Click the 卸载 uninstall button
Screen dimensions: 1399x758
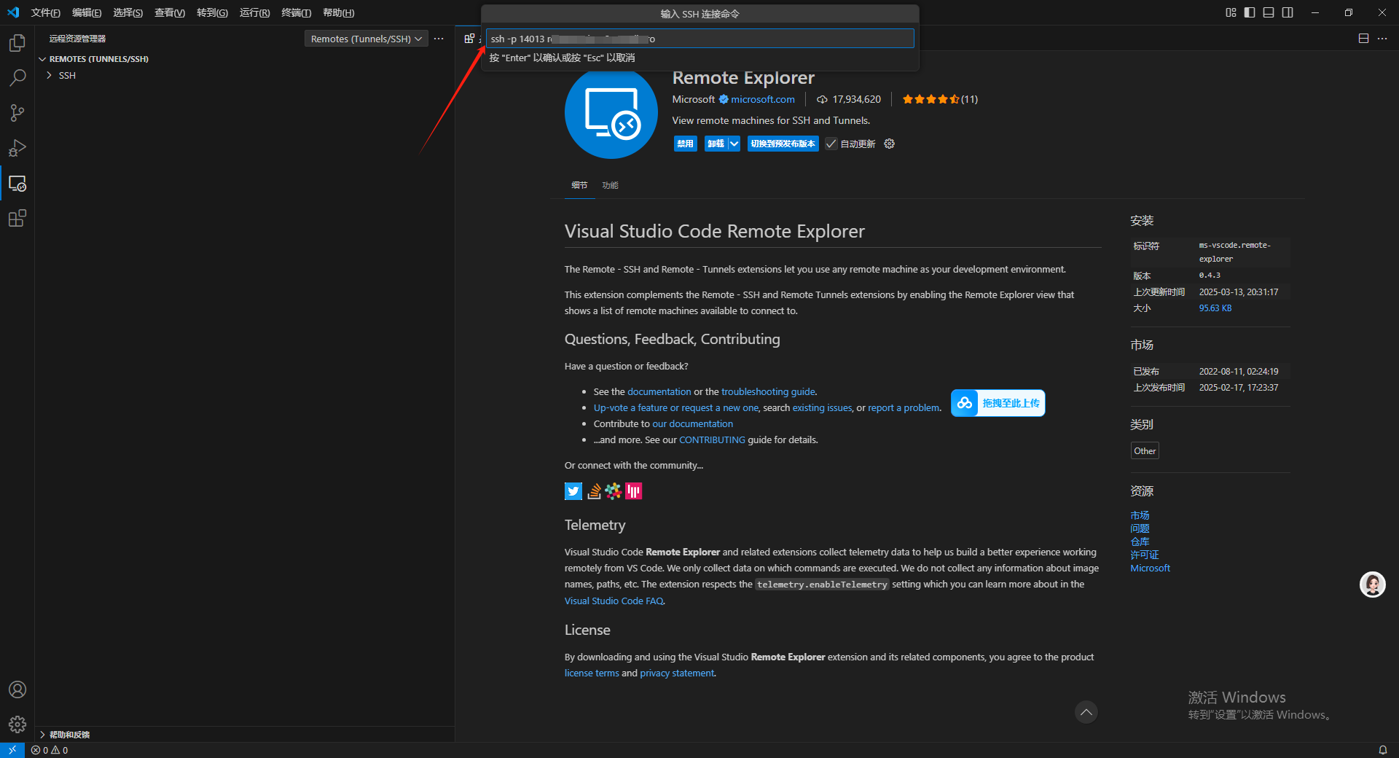(x=716, y=144)
